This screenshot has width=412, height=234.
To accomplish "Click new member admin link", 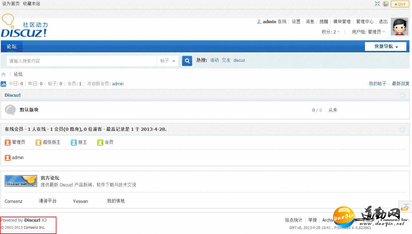I will click(x=118, y=84).
